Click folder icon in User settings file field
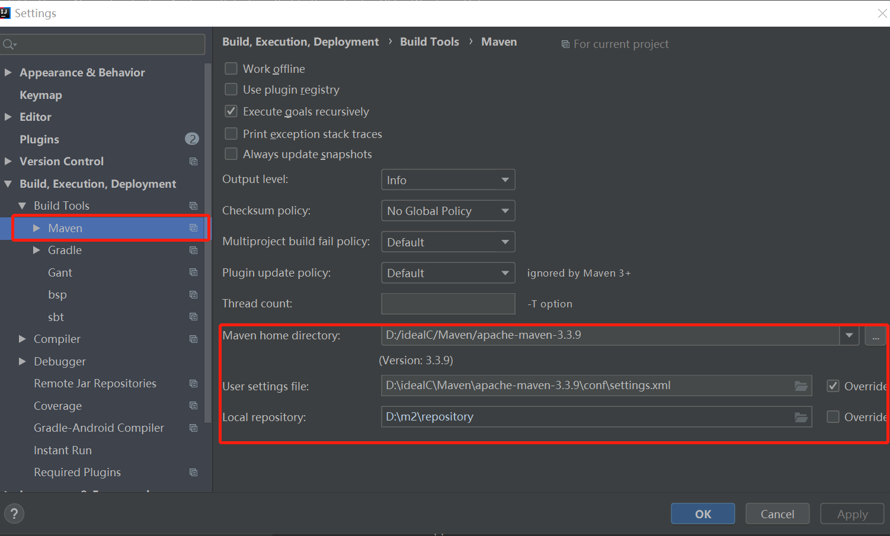890x536 pixels. (x=801, y=386)
